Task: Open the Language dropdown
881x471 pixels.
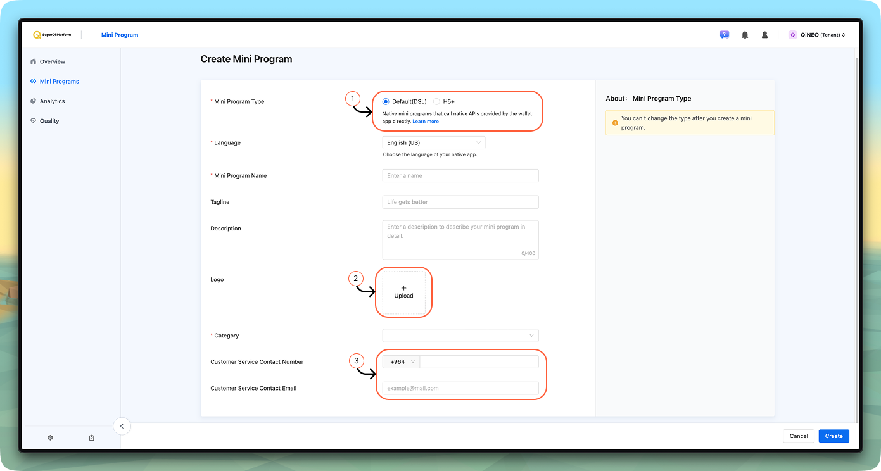Action: coord(434,143)
